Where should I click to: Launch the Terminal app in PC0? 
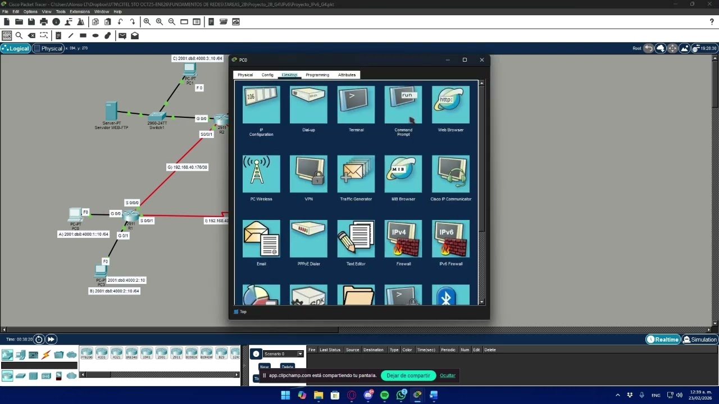[x=356, y=105]
